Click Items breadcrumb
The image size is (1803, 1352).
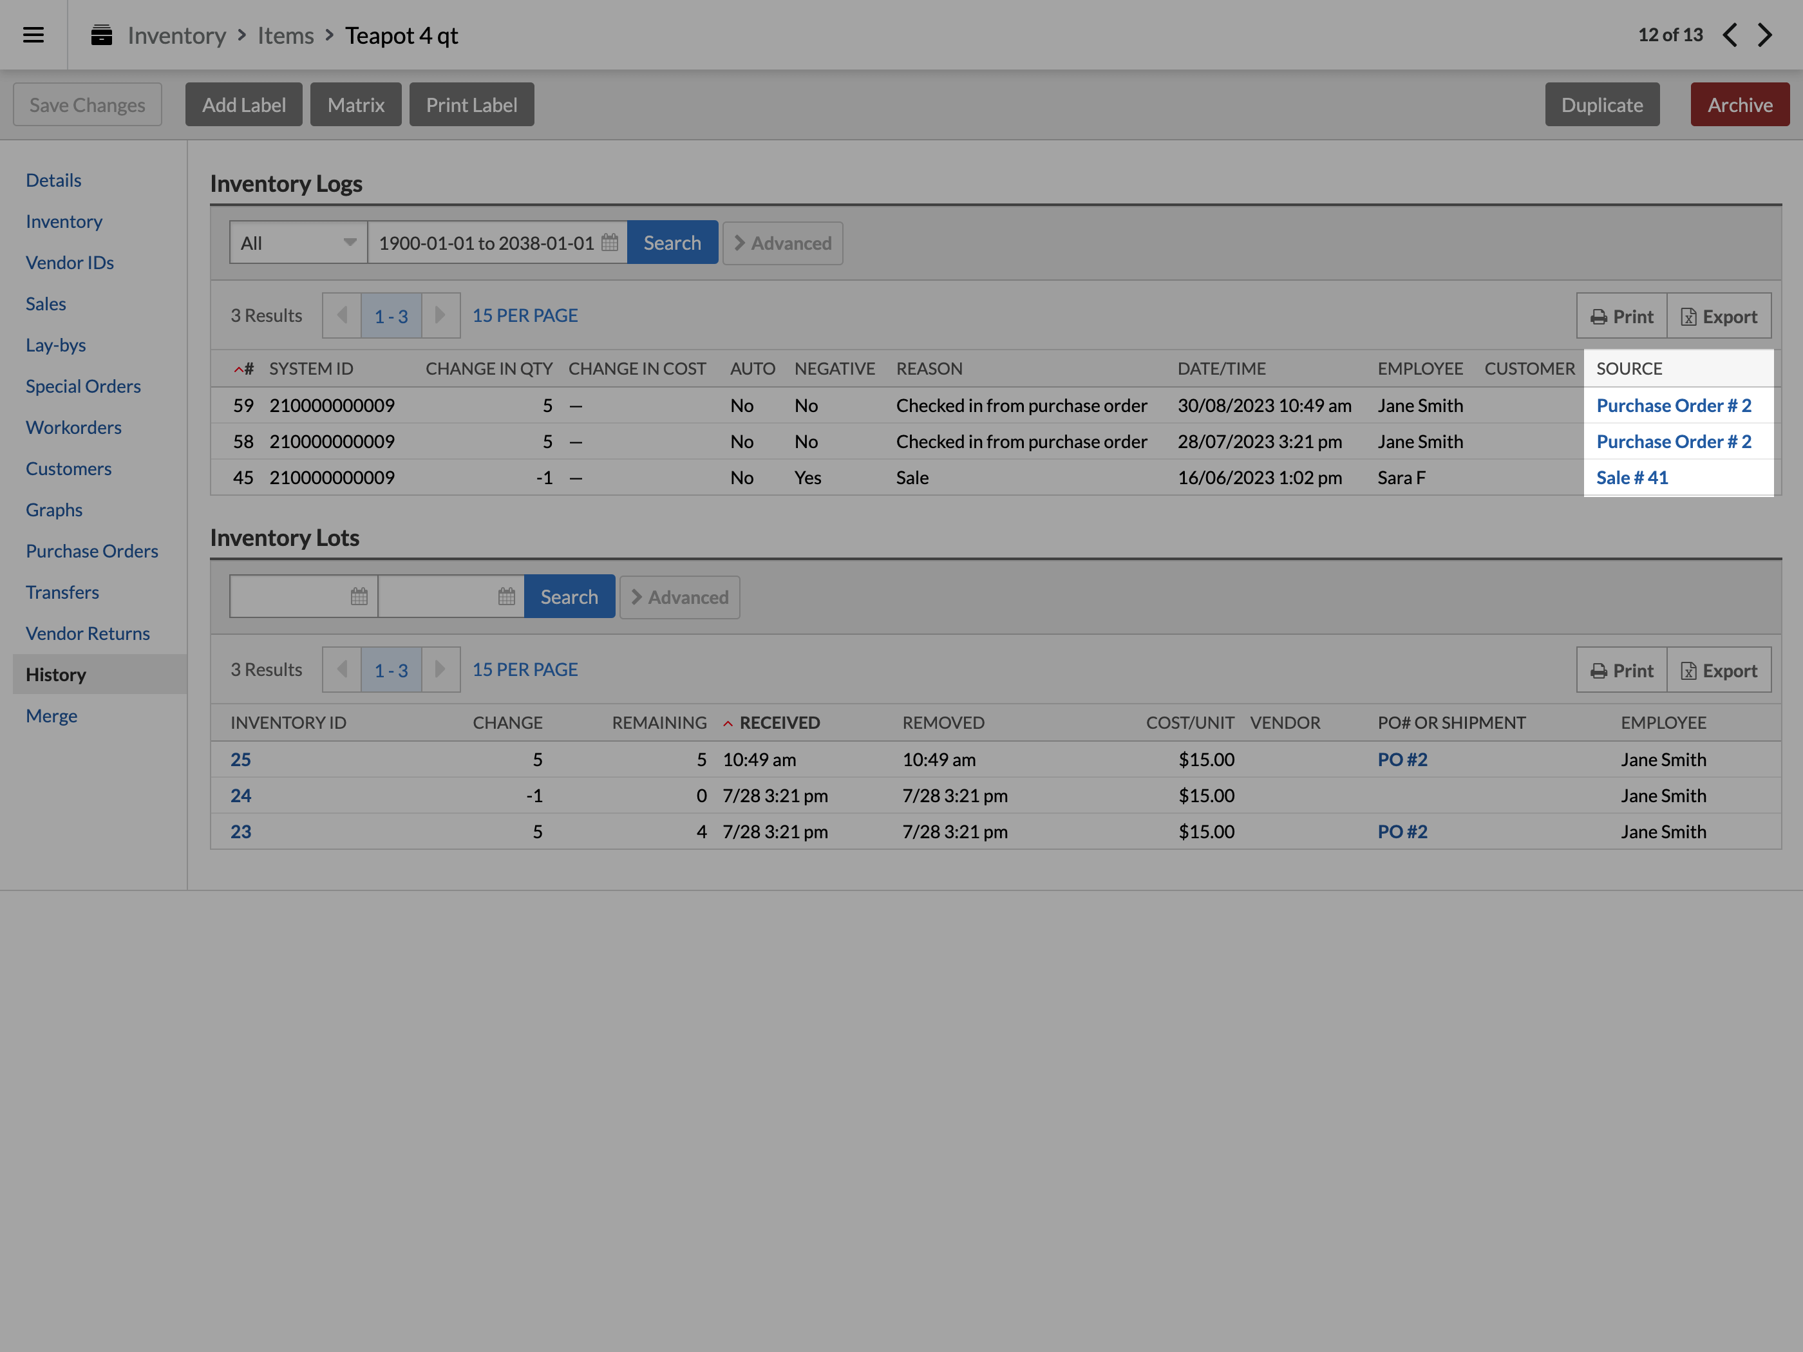point(285,35)
